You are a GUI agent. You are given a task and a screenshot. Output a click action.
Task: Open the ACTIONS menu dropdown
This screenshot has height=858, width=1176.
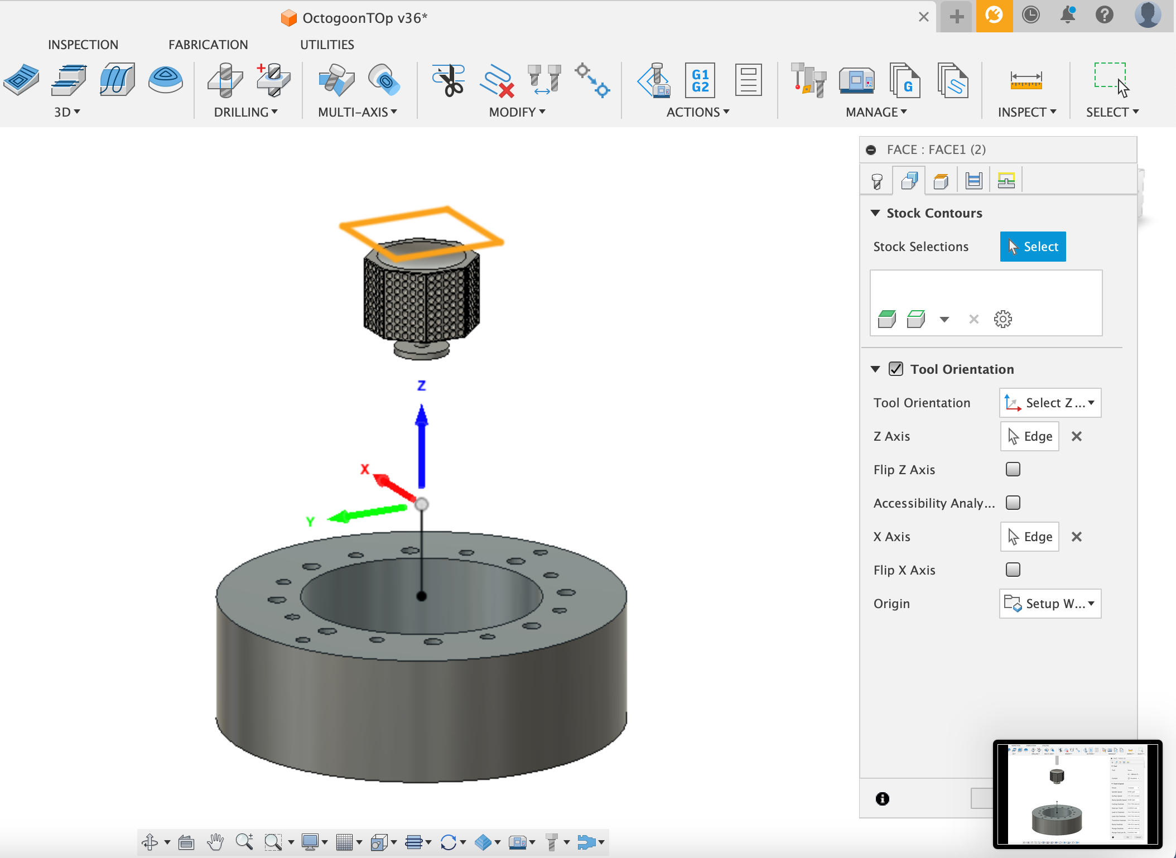(698, 112)
